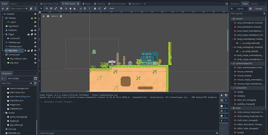Open the View menu in viewport toolbar
This screenshot has width=268, height=135.
(x=112, y=8)
